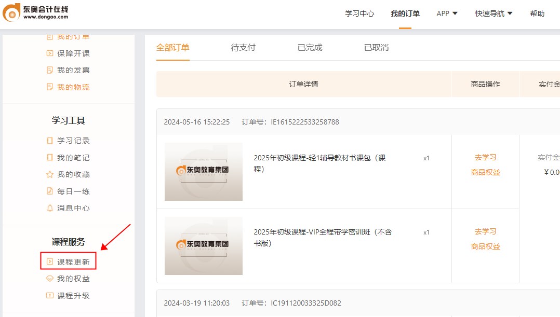
Task: Click the Dongao logo in the header
Action: (35, 13)
